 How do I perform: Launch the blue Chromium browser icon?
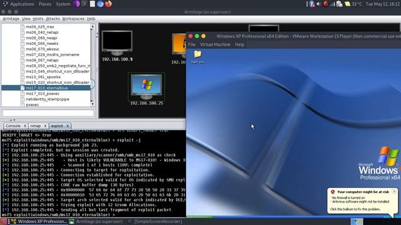(x=100, y=4)
